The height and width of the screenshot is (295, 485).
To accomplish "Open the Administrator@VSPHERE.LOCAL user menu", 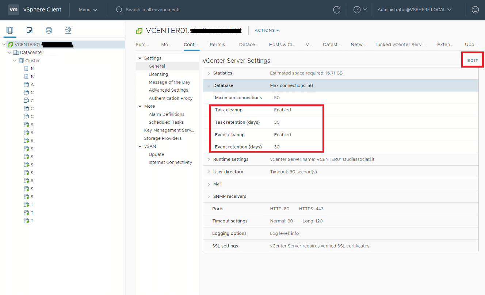I will tap(415, 10).
